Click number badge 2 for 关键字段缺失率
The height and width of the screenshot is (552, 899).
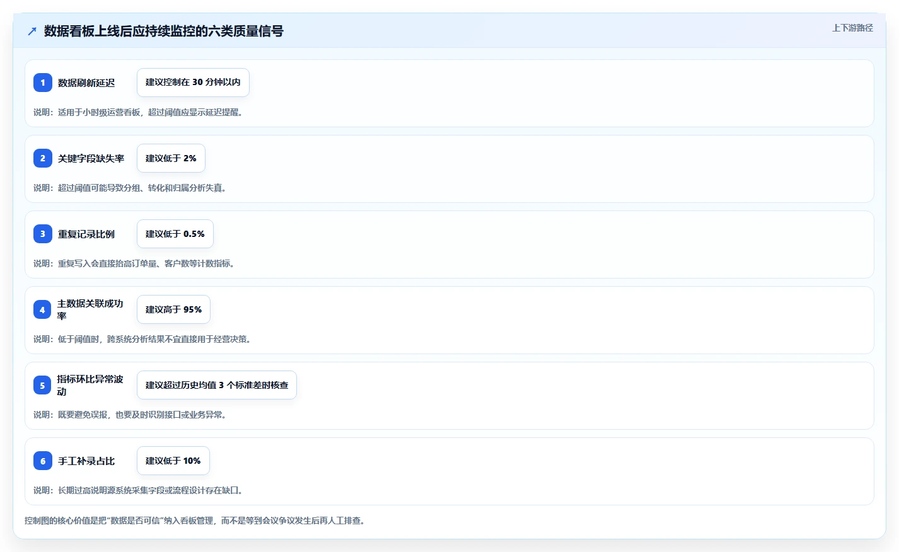tap(43, 158)
